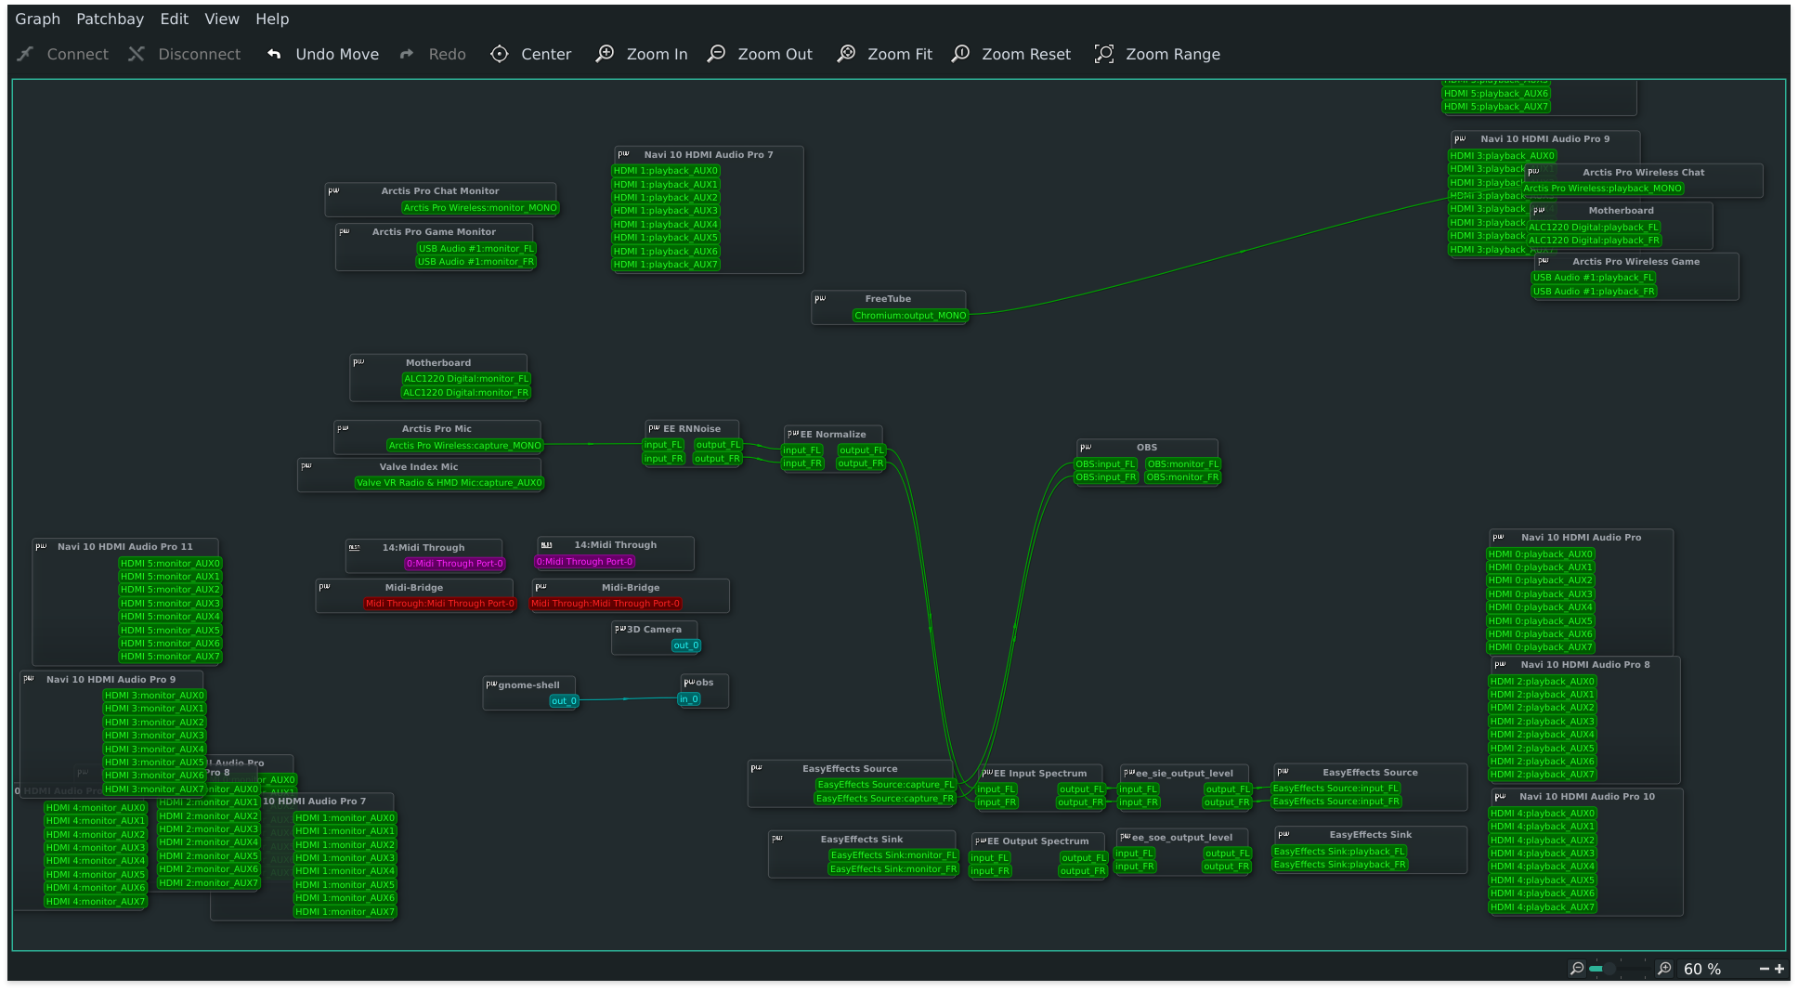Screen dimensions: 1798x991
Task: Click the Arctis Pro Game Monitor node title
Action: [434, 232]
